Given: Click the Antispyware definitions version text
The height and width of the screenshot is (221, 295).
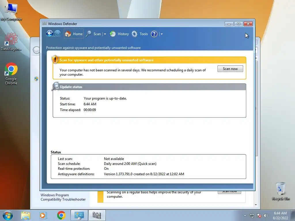Looking at the screenshot, I should coord(144,174).
